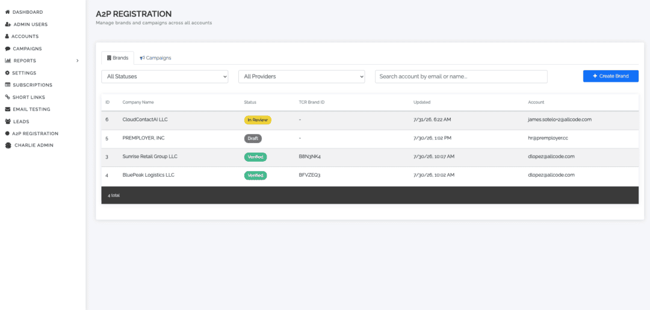The width and height of the screenshot is (650, 310).
Task: Click the Charlie Admin avatar icon
Action: tap(8, 145)
